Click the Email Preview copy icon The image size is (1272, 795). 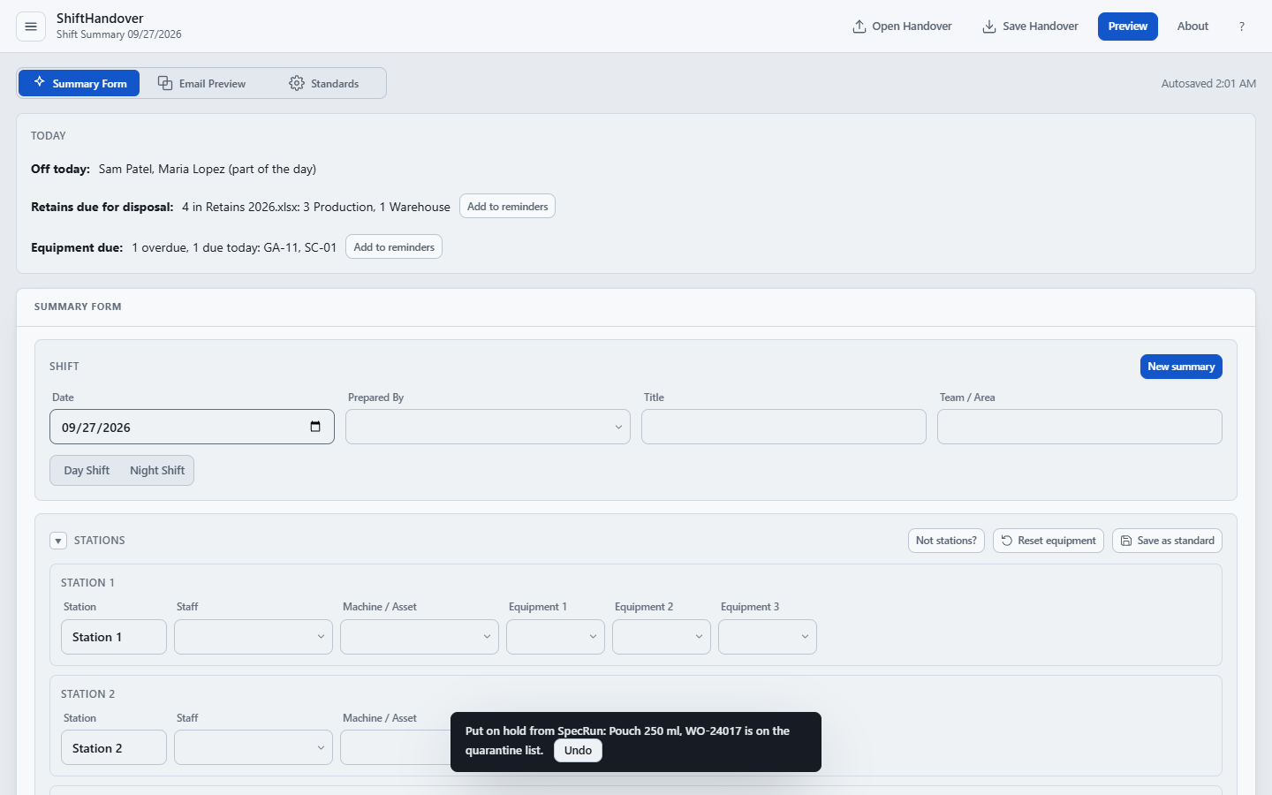(x=165, y=83)
